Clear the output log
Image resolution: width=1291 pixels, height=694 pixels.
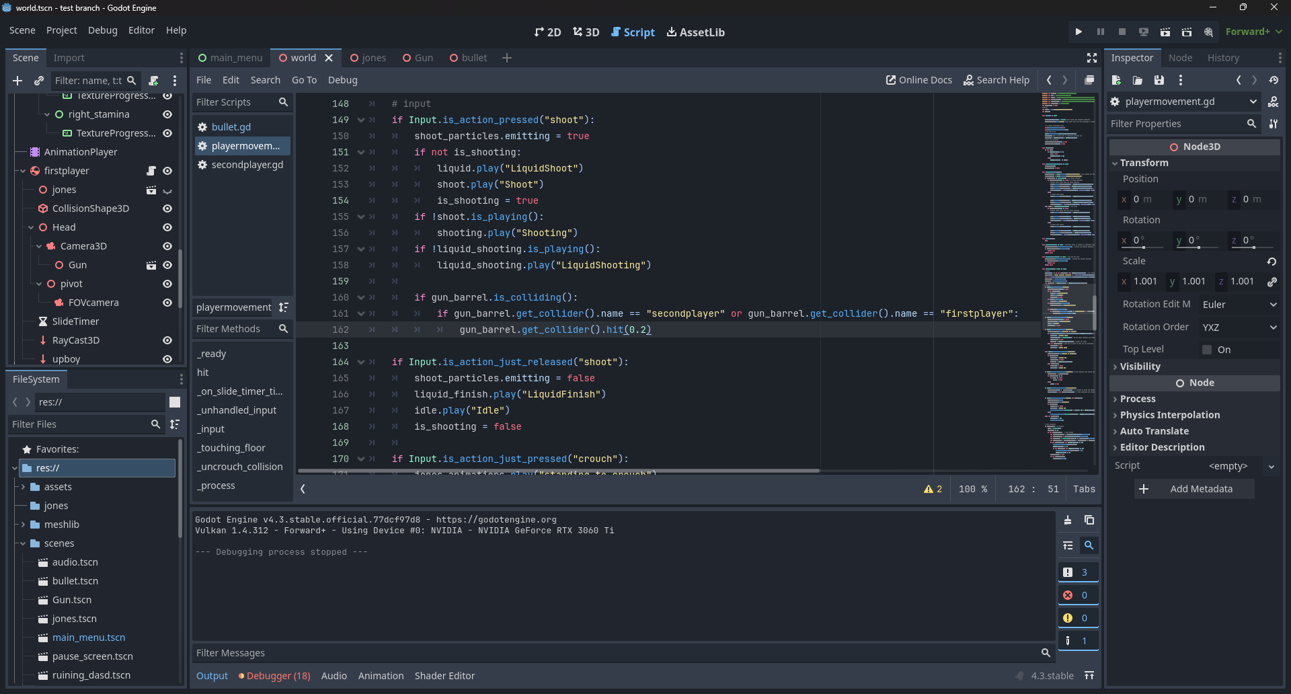[1068, 520]
